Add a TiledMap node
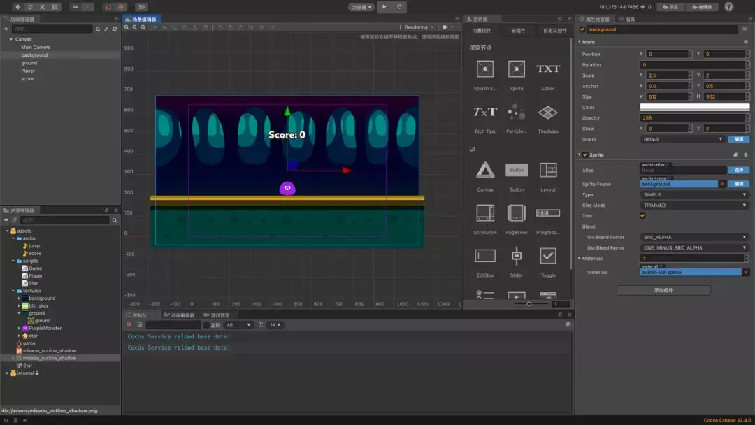This screenshot has height=425, width=755. [548, 112]
